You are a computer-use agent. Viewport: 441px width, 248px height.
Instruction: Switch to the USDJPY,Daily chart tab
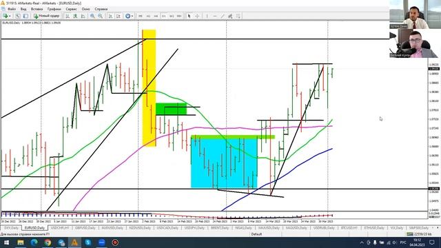(194, 228)
